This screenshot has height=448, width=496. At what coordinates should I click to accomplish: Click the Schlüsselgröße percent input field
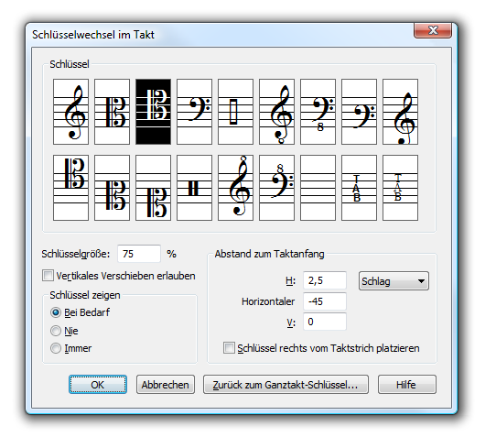139,254
